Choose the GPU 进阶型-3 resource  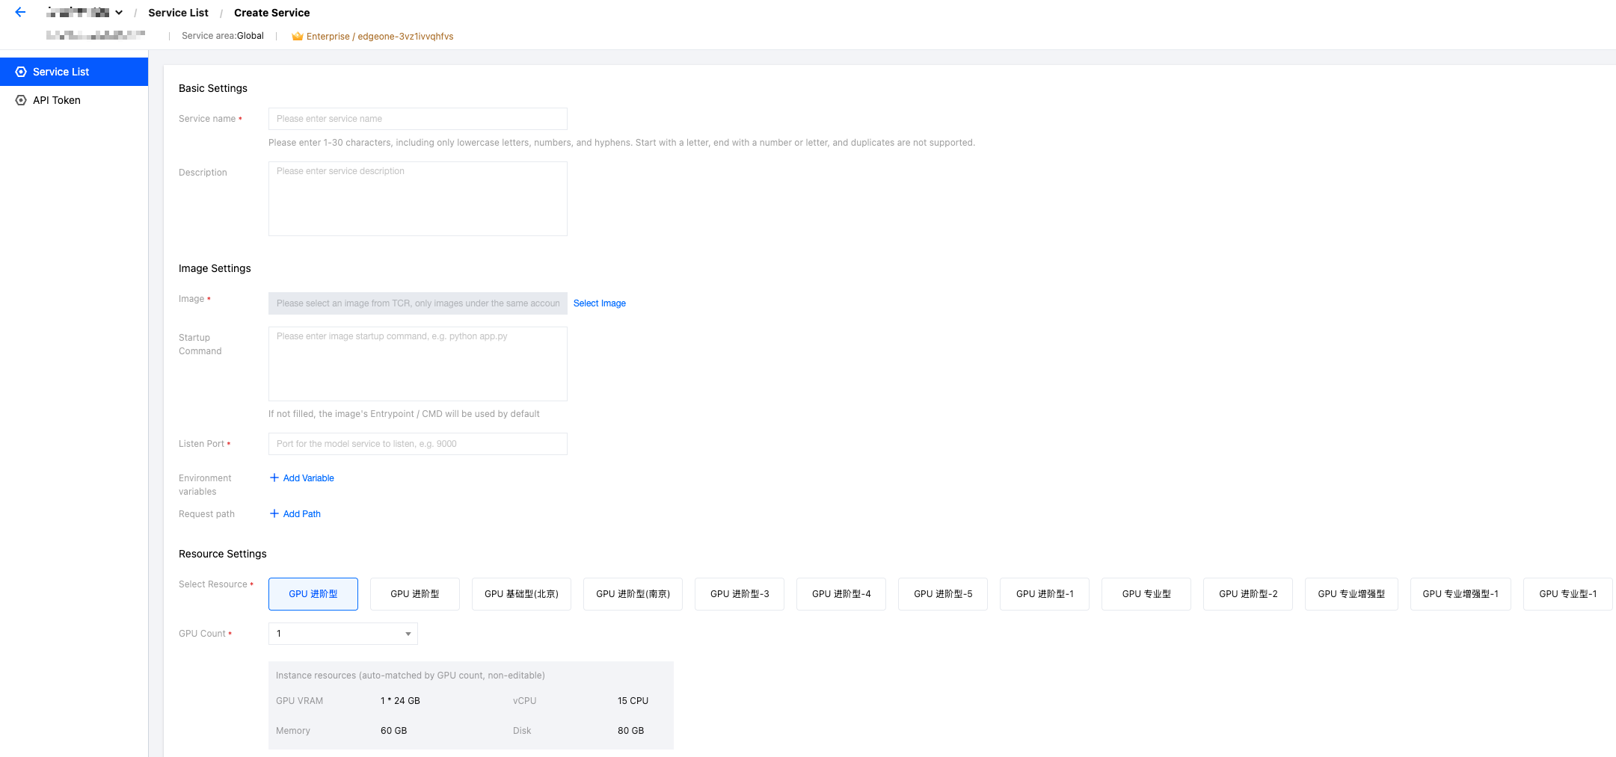coord(740,594)
